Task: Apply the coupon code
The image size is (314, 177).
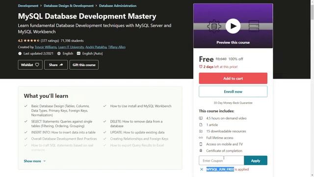Action: pyautogui.click(x=256, y=161)
